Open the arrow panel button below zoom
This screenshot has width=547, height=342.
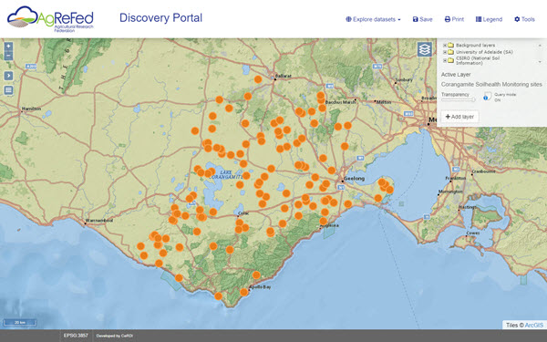(8, 76)
